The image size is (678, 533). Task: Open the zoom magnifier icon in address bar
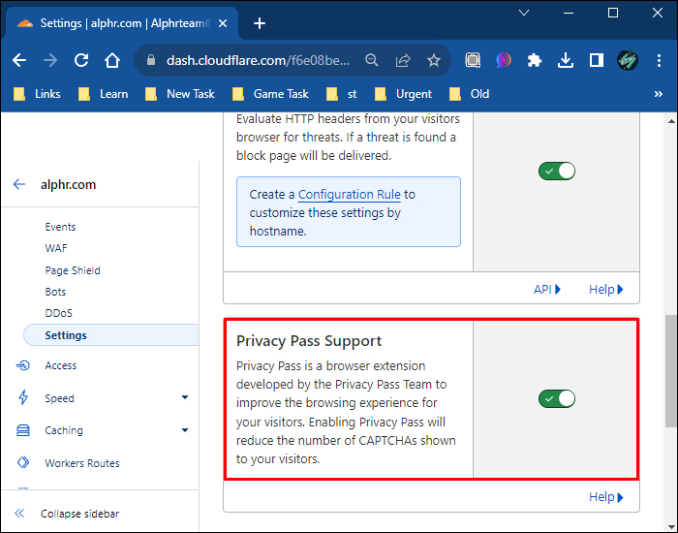pos(372,60)
